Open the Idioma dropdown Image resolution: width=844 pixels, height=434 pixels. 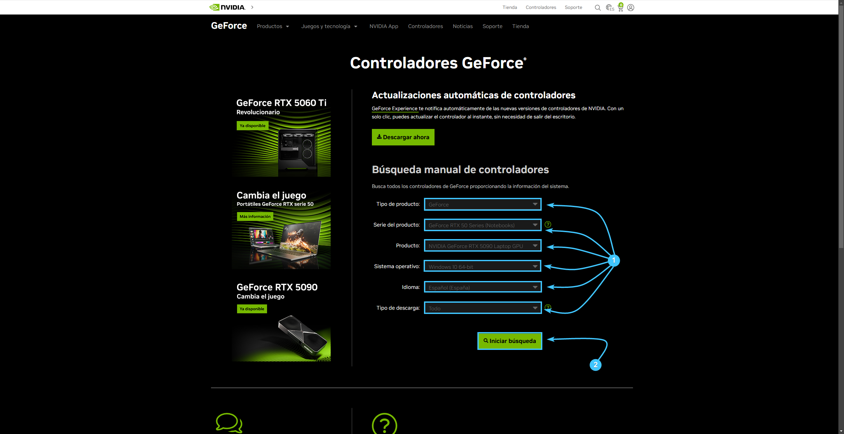click(x=483, y=287)
